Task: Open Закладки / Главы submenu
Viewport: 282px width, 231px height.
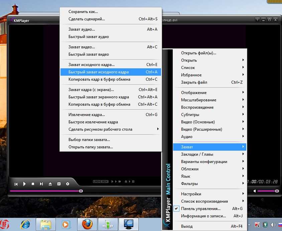Action: point(210,154)
